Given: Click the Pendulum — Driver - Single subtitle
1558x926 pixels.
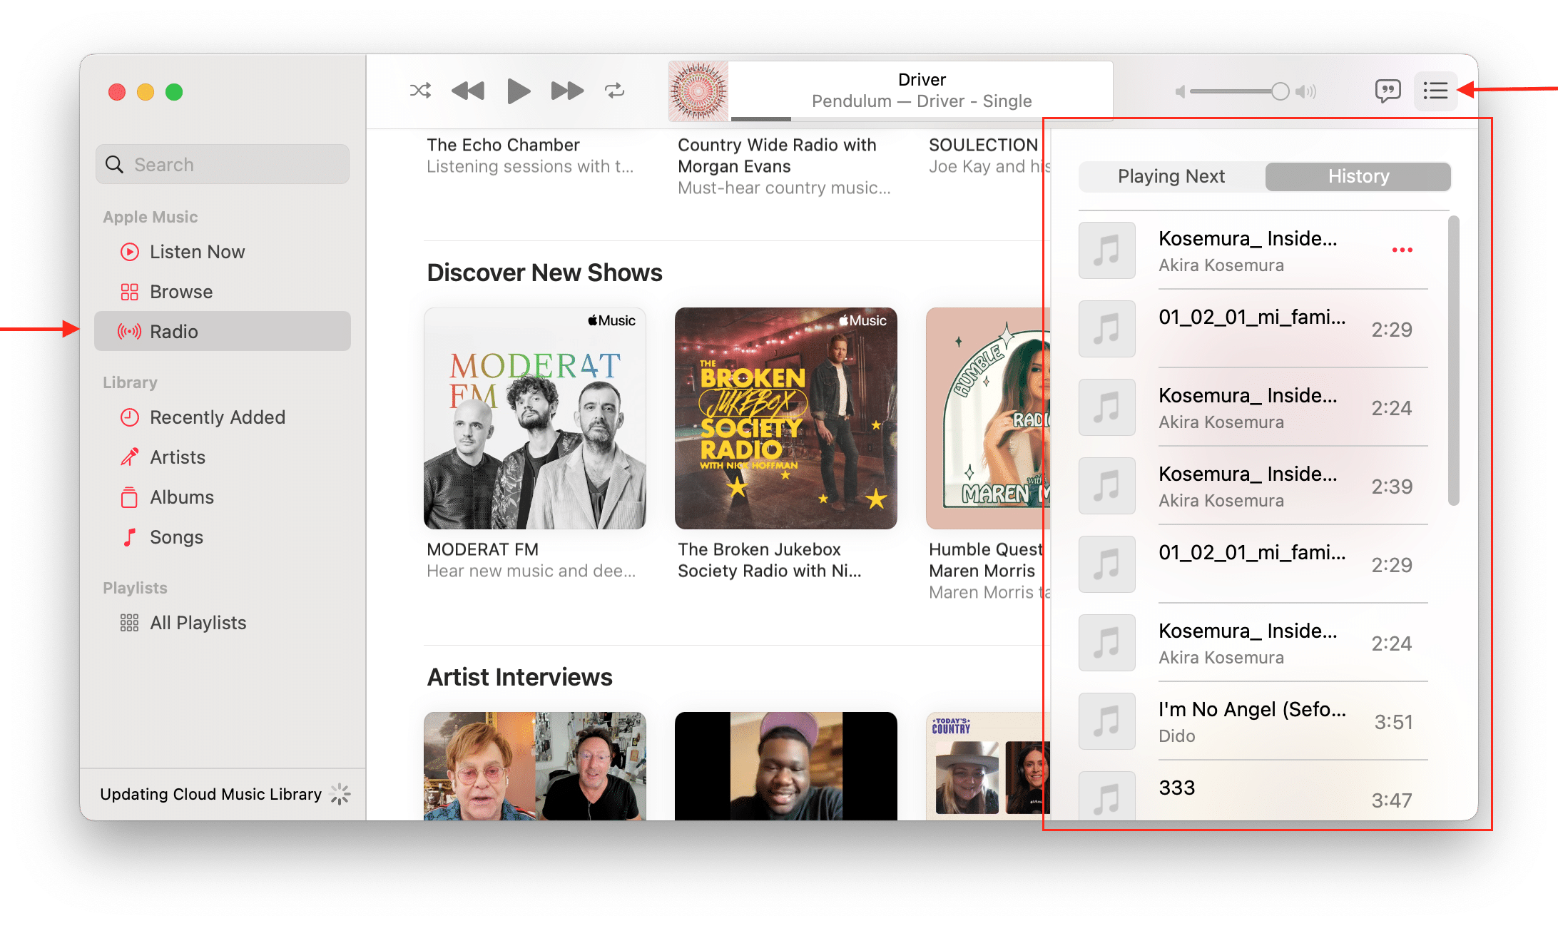Looking at the screenshot, I should (x=922, y=101).
